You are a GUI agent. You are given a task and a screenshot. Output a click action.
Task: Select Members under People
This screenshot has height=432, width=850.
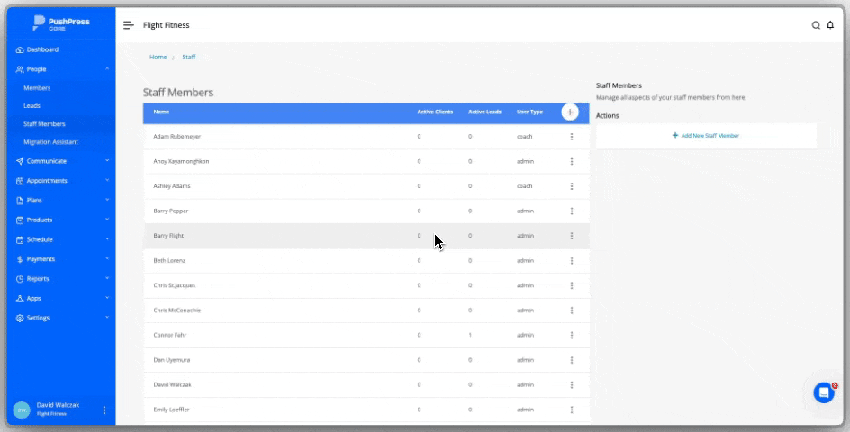coord(37,88)
